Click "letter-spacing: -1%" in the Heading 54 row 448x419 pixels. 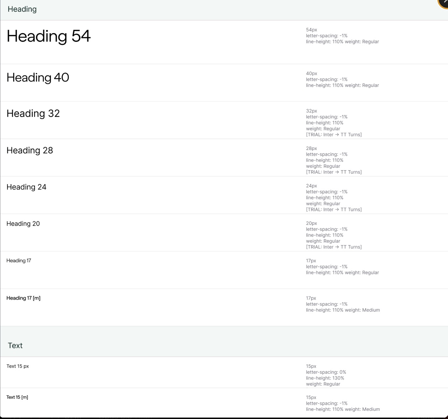pos(327,36)
